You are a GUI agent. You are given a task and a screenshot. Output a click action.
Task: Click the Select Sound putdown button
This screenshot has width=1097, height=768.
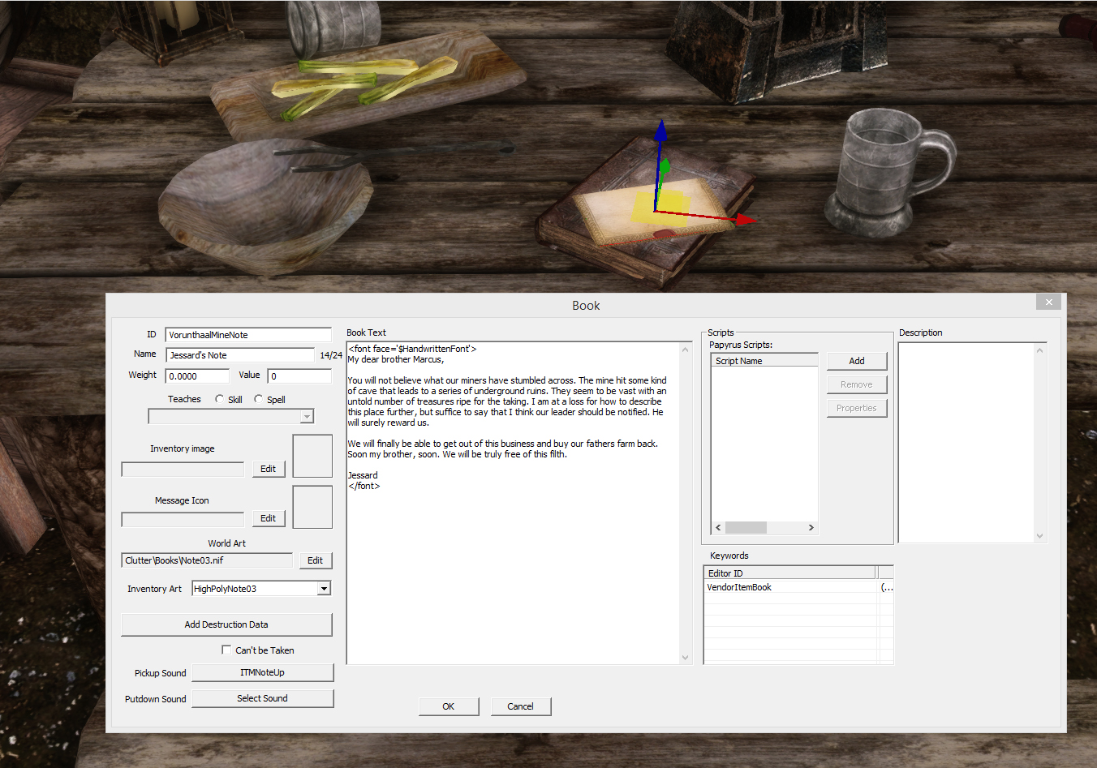click(262, 698)
